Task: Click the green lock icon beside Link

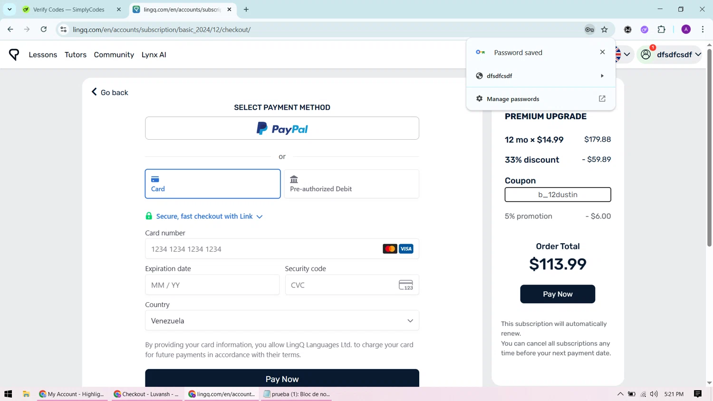Action: point(149,216)
